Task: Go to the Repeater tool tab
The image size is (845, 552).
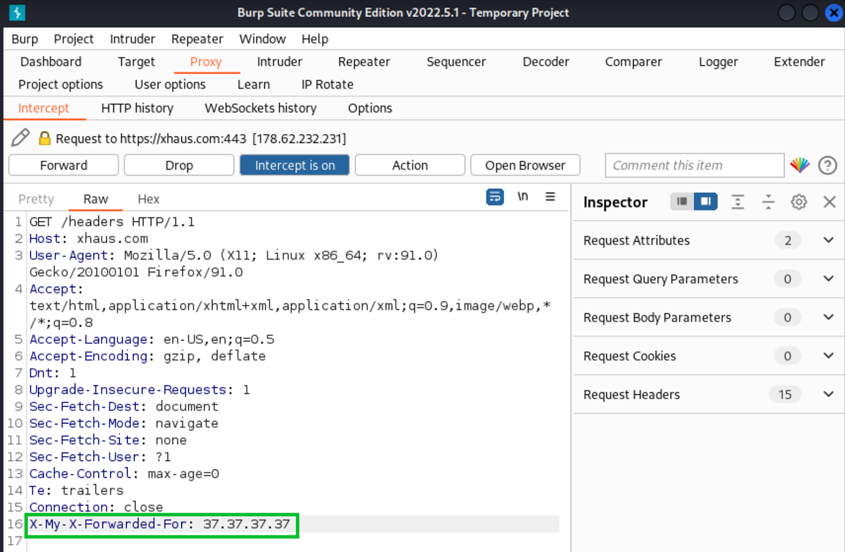Action: [364, 62]
